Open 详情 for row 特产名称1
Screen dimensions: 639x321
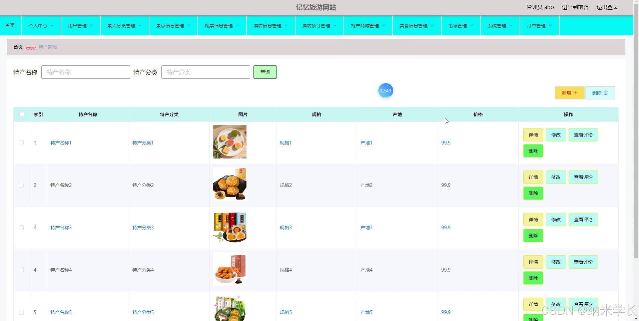tap(533, 135)
